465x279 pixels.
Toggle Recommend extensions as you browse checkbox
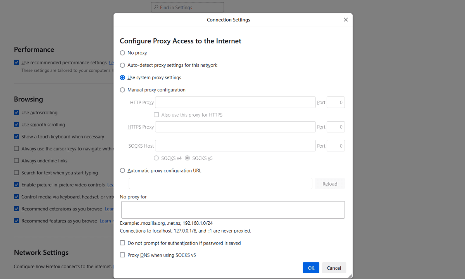pos(16,209)
